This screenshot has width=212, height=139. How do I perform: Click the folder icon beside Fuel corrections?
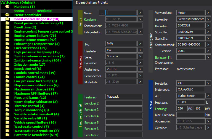(7, 48)
